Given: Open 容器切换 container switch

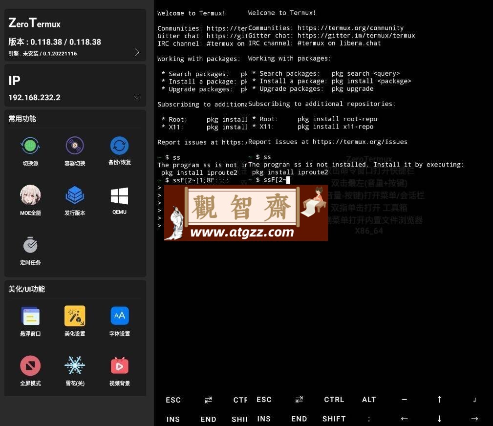Looking at the screenshot, I should [x=75, y=151].
